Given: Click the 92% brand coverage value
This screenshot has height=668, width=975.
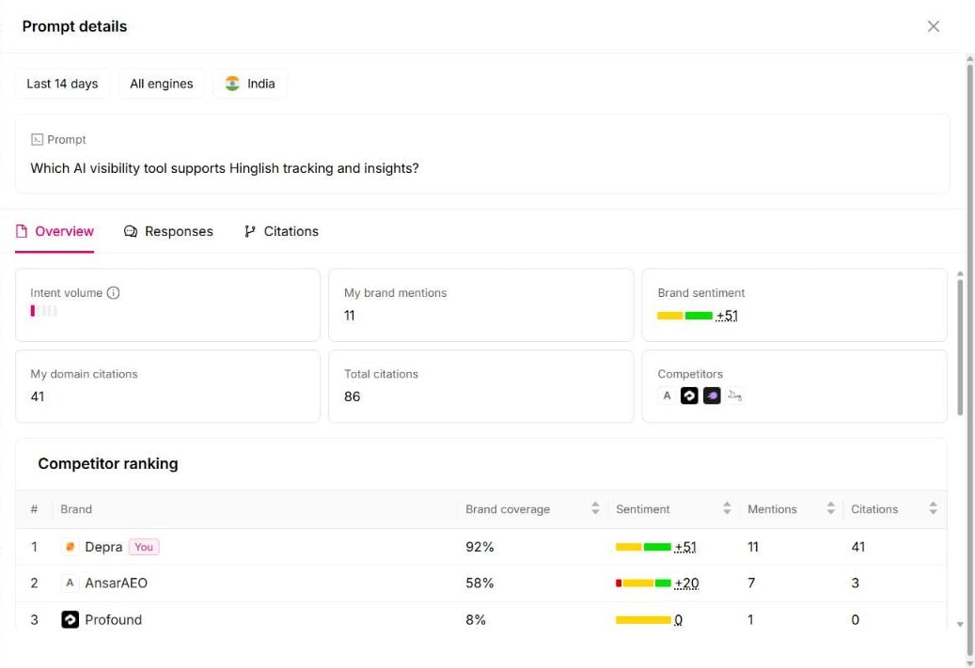Looking at the screenshot, I should point(480,547).
